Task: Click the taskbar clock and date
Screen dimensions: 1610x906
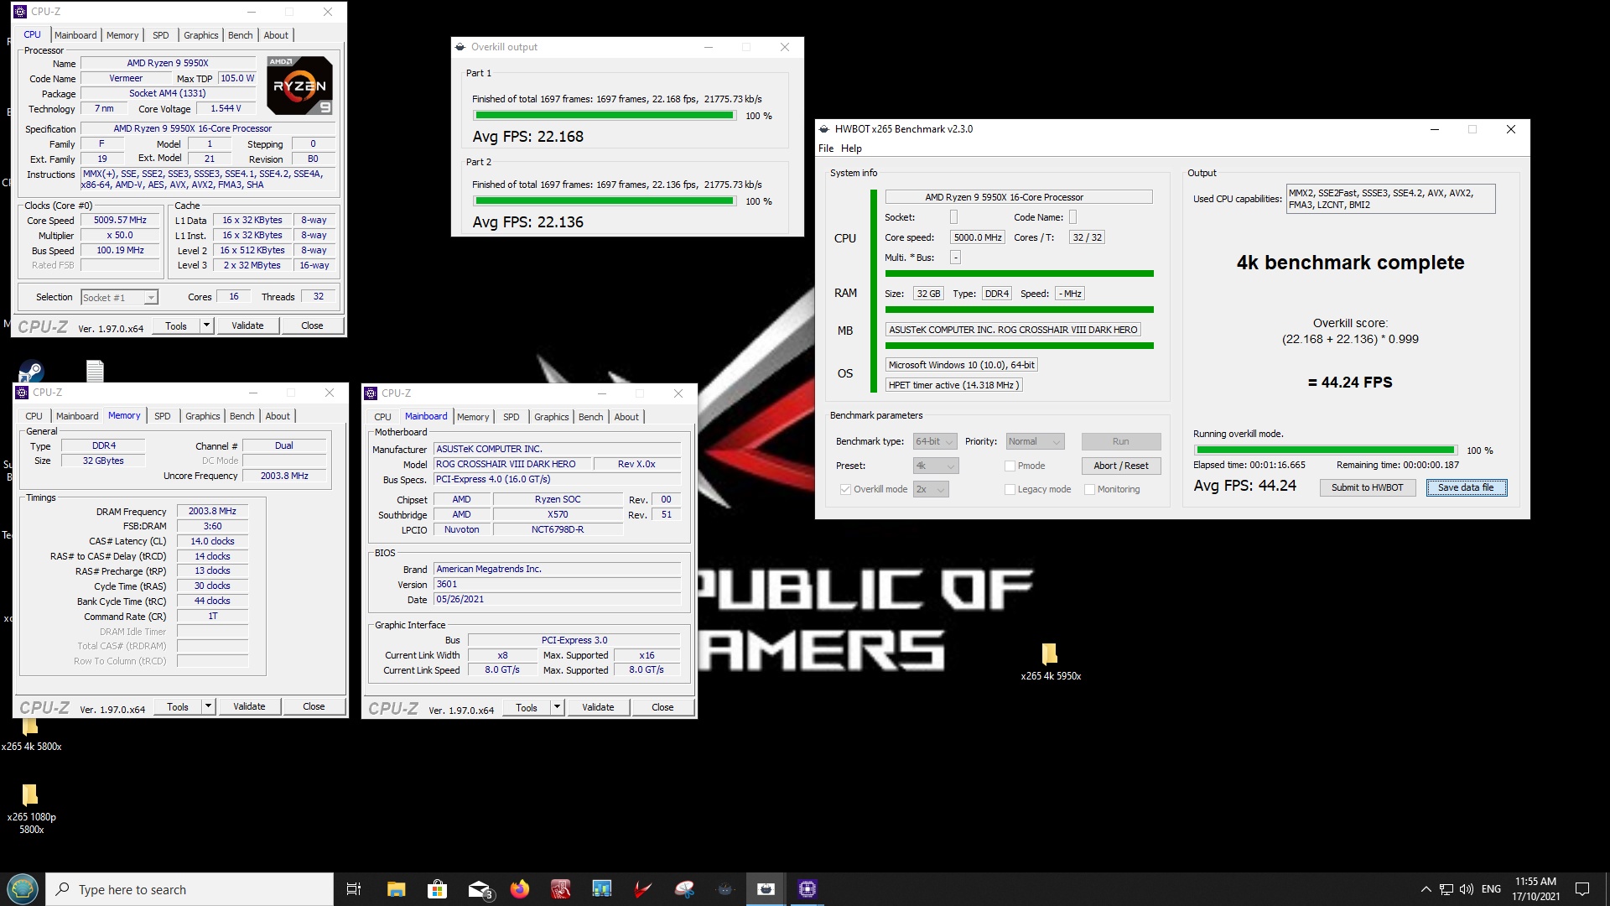Action: point(1535,889)
